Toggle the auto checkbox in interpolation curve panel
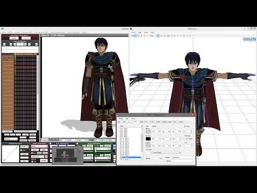The height and width of the screenshot is (193, 257). (21, 151)
